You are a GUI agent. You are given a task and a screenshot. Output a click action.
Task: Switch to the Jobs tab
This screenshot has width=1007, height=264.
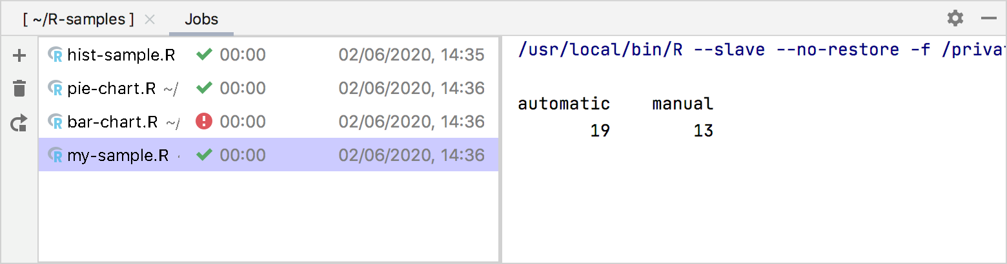click(201, 19)
